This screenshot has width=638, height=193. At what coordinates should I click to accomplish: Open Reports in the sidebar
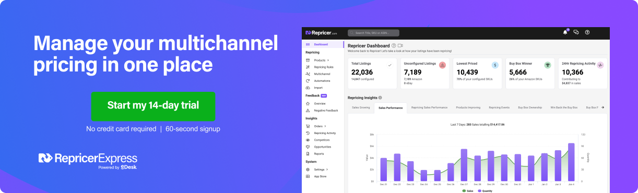click(x=319, y=154)
